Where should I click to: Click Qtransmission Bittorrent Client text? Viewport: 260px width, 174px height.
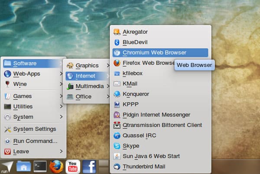pos(162,125)
